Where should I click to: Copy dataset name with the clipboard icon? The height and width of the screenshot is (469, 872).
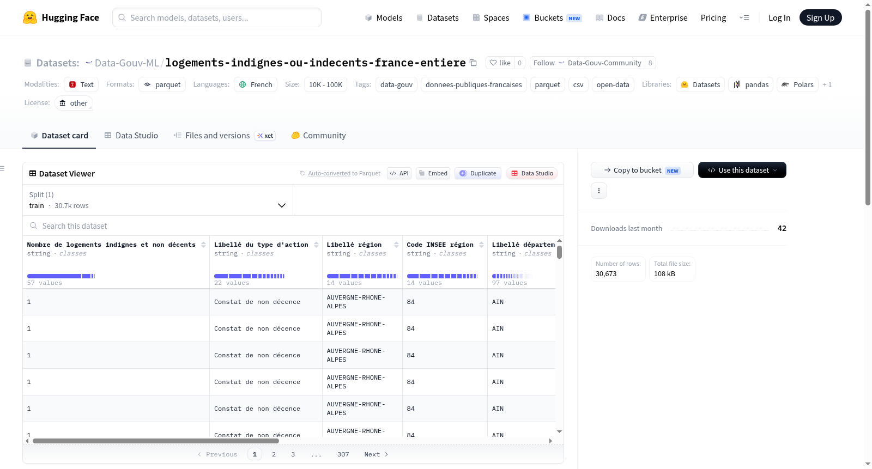473,63
